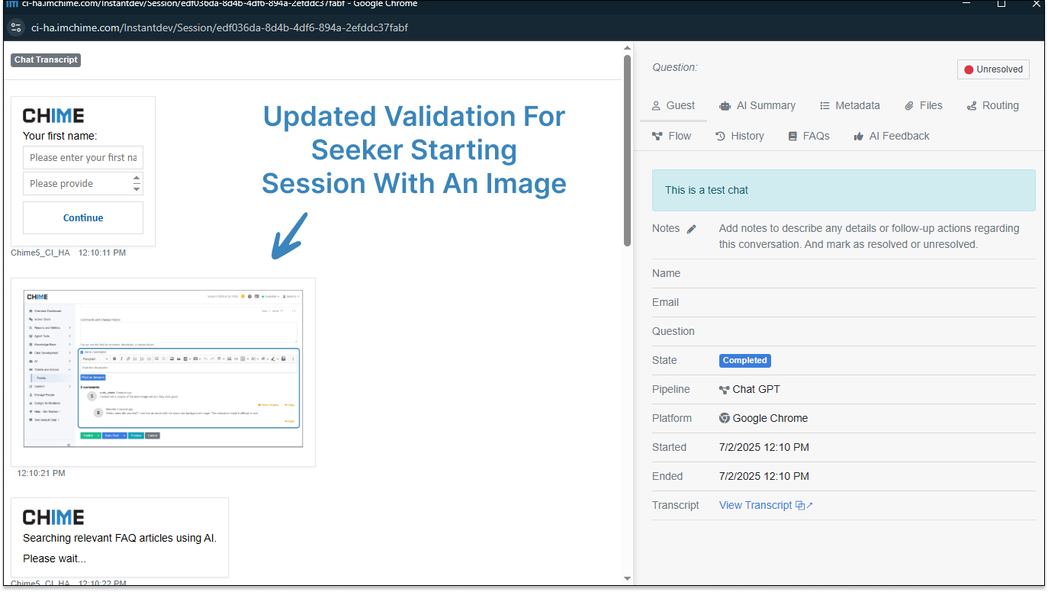
Task: Click the Metadata list icon
Action: click(x=825, y=106)
